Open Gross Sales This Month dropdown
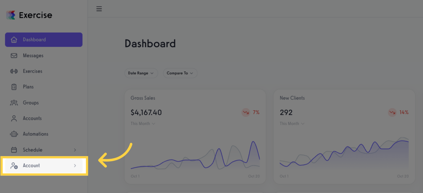The image size is (423, 193). [143, 124]
